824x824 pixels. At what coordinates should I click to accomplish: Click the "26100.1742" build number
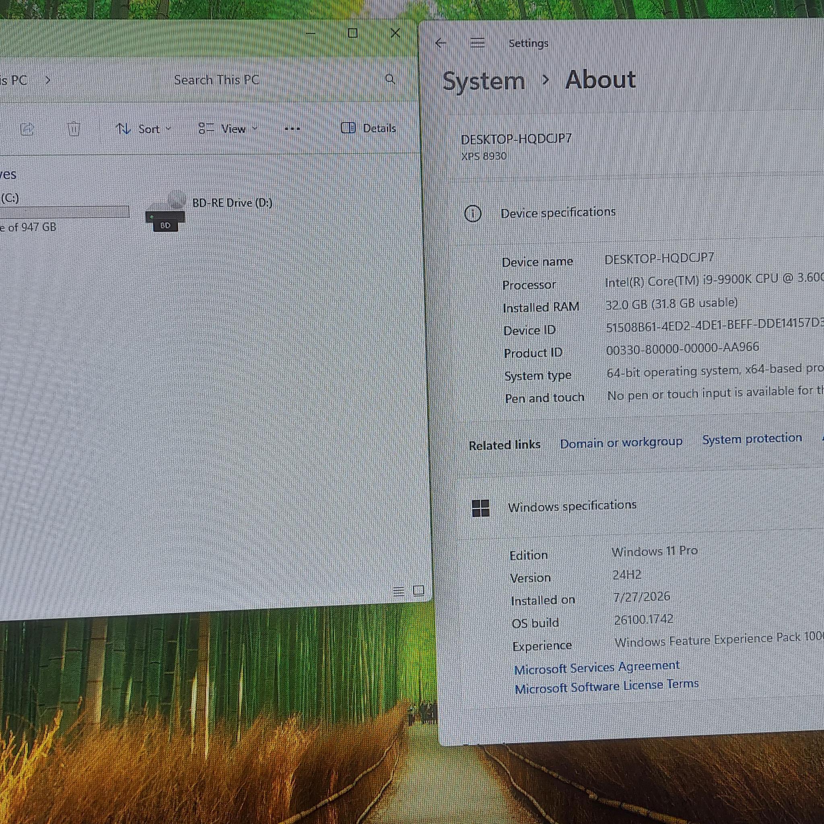[x=644, y=619]
